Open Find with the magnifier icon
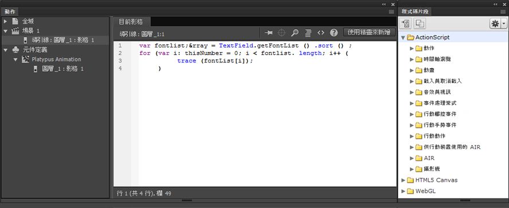 295,33
